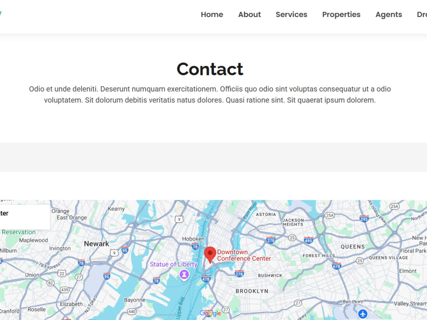The height and width of the screenshot is (320, 427).
Task: Click the Elmont map label
Action: [x=408, y=271]
